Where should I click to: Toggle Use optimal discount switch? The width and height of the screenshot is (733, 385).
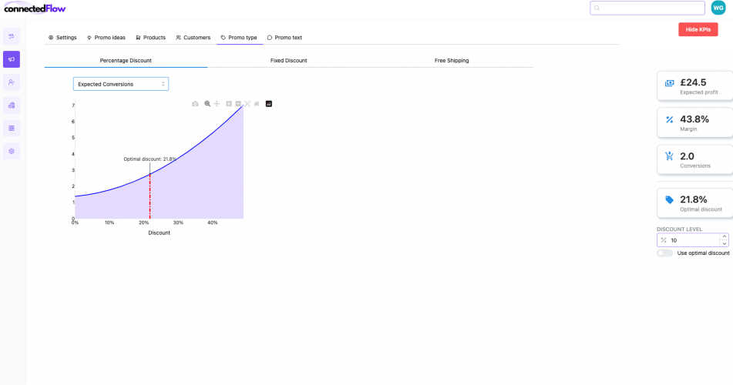pyautogui.click(x=664, y=253)
